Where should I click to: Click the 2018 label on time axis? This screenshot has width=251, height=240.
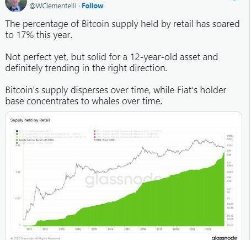143,230
